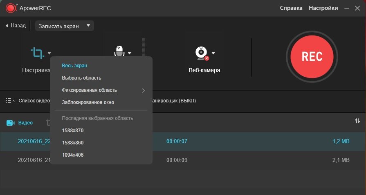Open the Записать экран dropdown

coord(65,26)
